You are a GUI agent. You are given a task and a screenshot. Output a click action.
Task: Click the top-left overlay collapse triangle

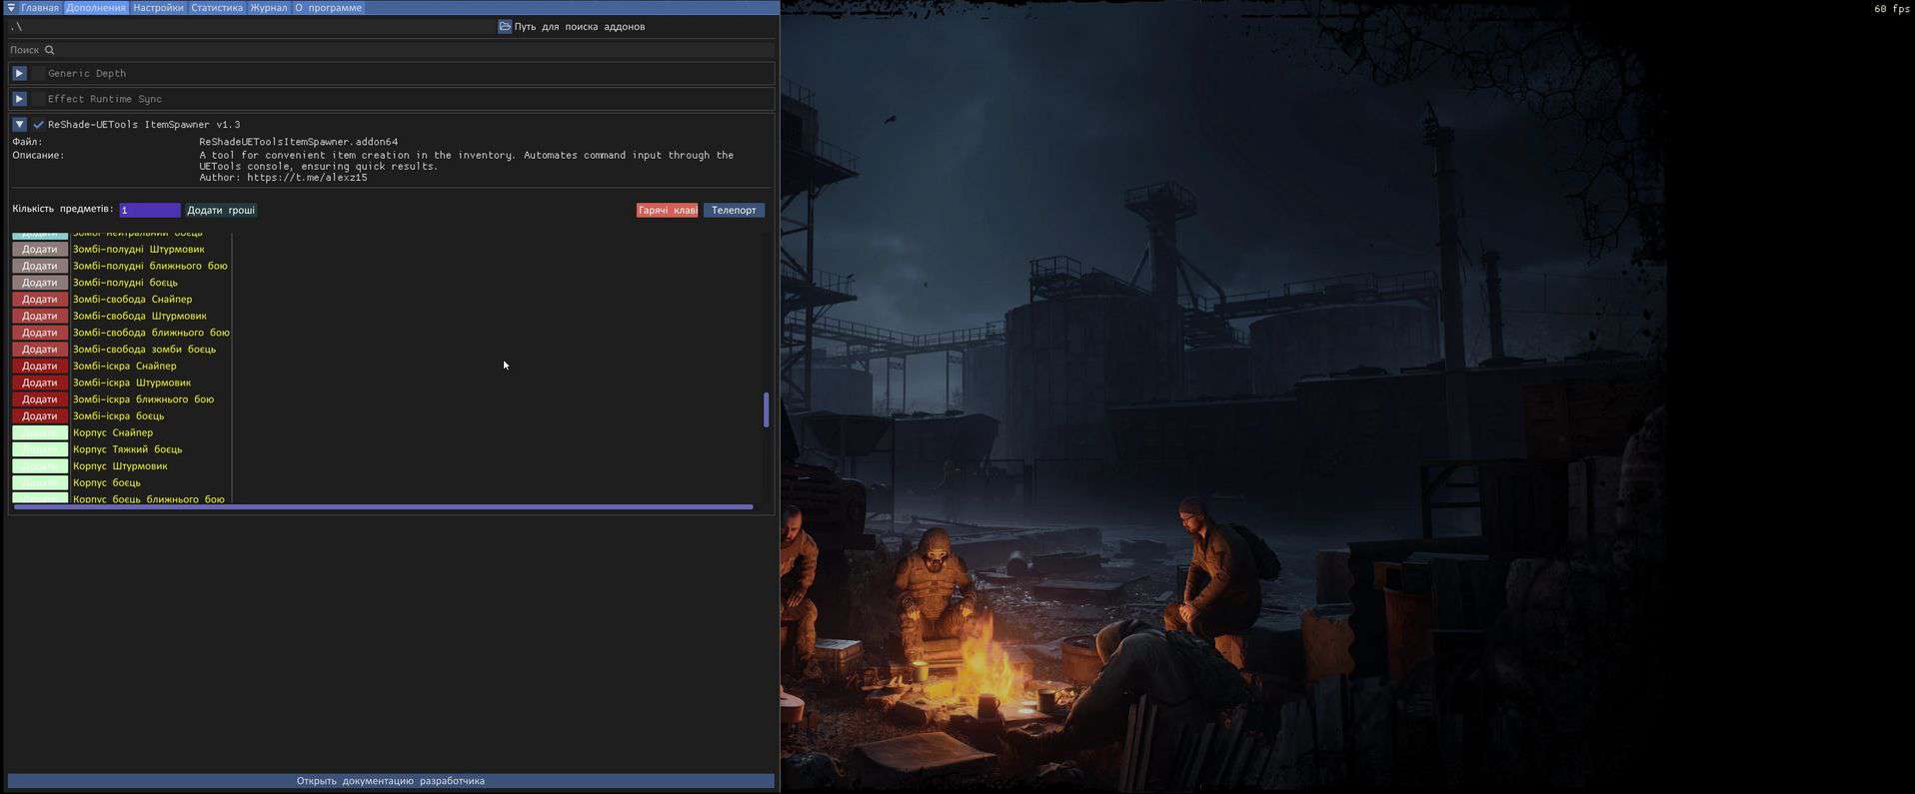click(11, 8)
